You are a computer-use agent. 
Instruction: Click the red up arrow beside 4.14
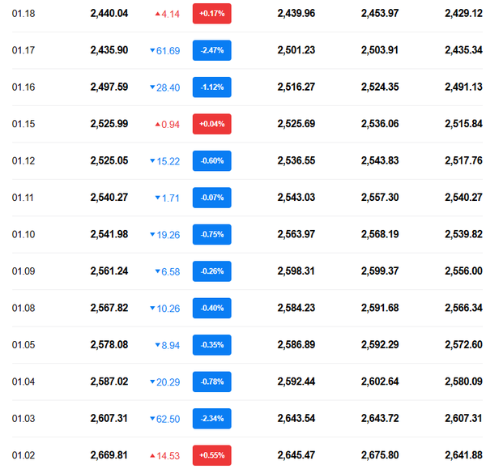157,14
